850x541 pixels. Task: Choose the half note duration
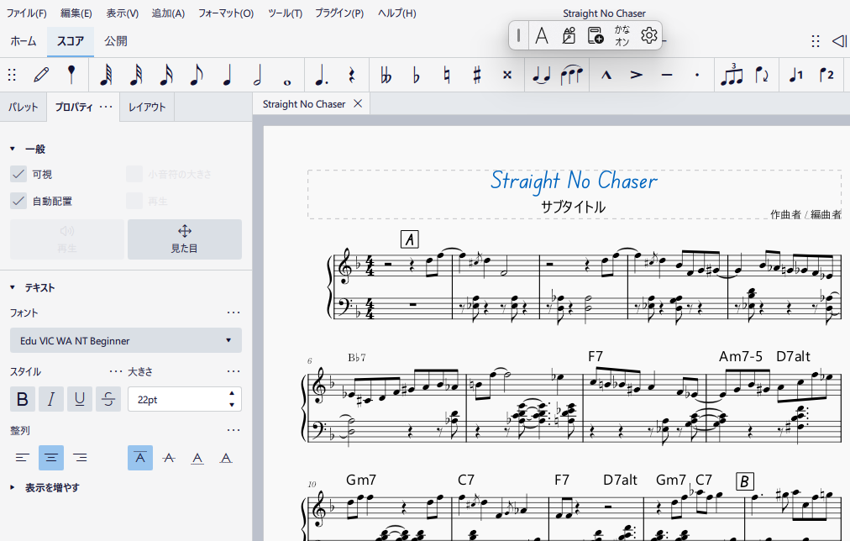coord(258,75)
